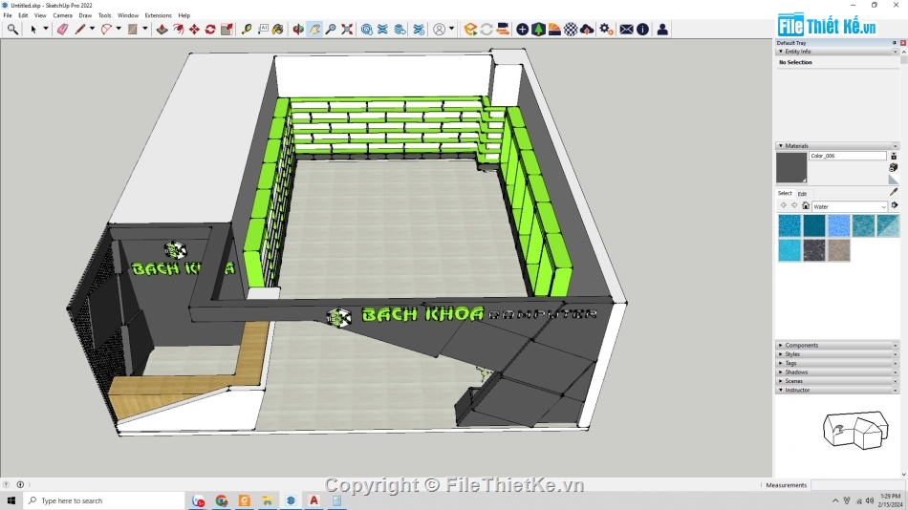Open the Water material library dropdown

click(x=850, y=206)
